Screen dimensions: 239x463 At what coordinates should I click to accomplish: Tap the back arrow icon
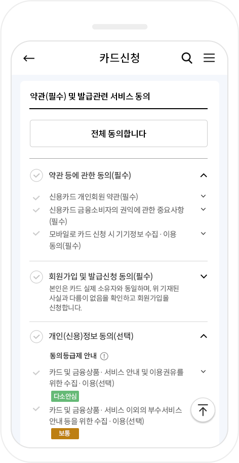click(29, 59)
